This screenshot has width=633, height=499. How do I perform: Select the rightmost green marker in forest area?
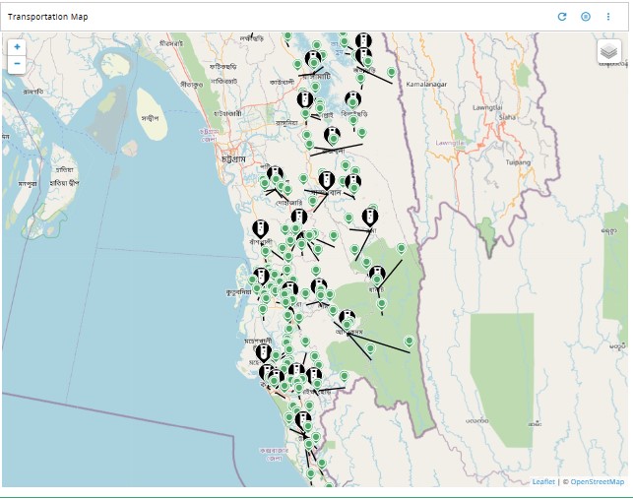click(409, 341)
